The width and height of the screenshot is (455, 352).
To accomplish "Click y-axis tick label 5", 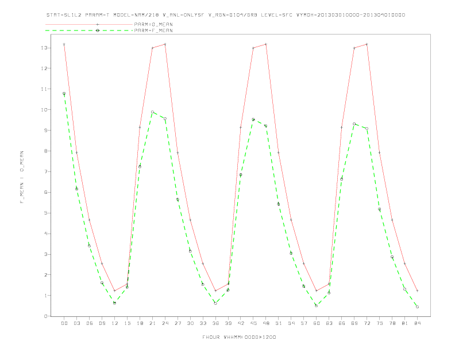I will pyautogui.click(x=46, y=213).
